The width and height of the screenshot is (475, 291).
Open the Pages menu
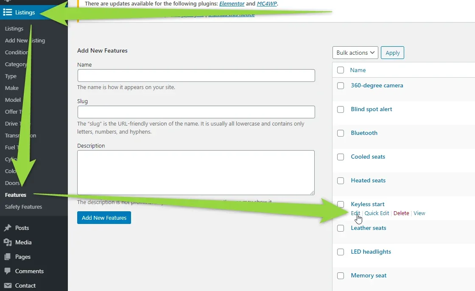[x=23, y=257]
